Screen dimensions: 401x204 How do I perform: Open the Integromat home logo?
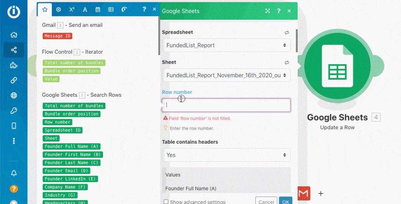point(14,11)
